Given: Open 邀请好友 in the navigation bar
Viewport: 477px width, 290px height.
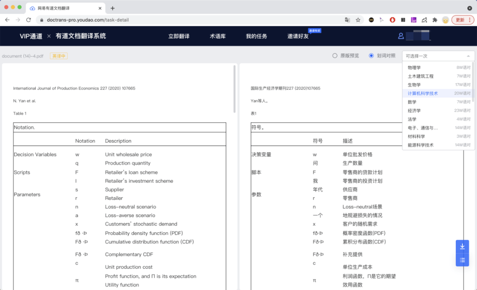Looking at the screenshot, I should [x=298, y=36].
